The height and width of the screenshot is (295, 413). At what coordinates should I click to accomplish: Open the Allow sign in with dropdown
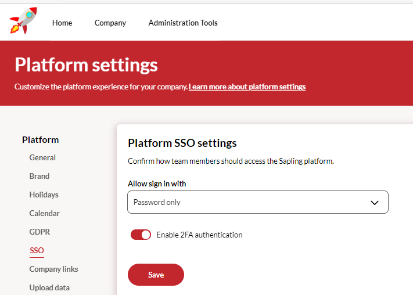coord(257,203)
